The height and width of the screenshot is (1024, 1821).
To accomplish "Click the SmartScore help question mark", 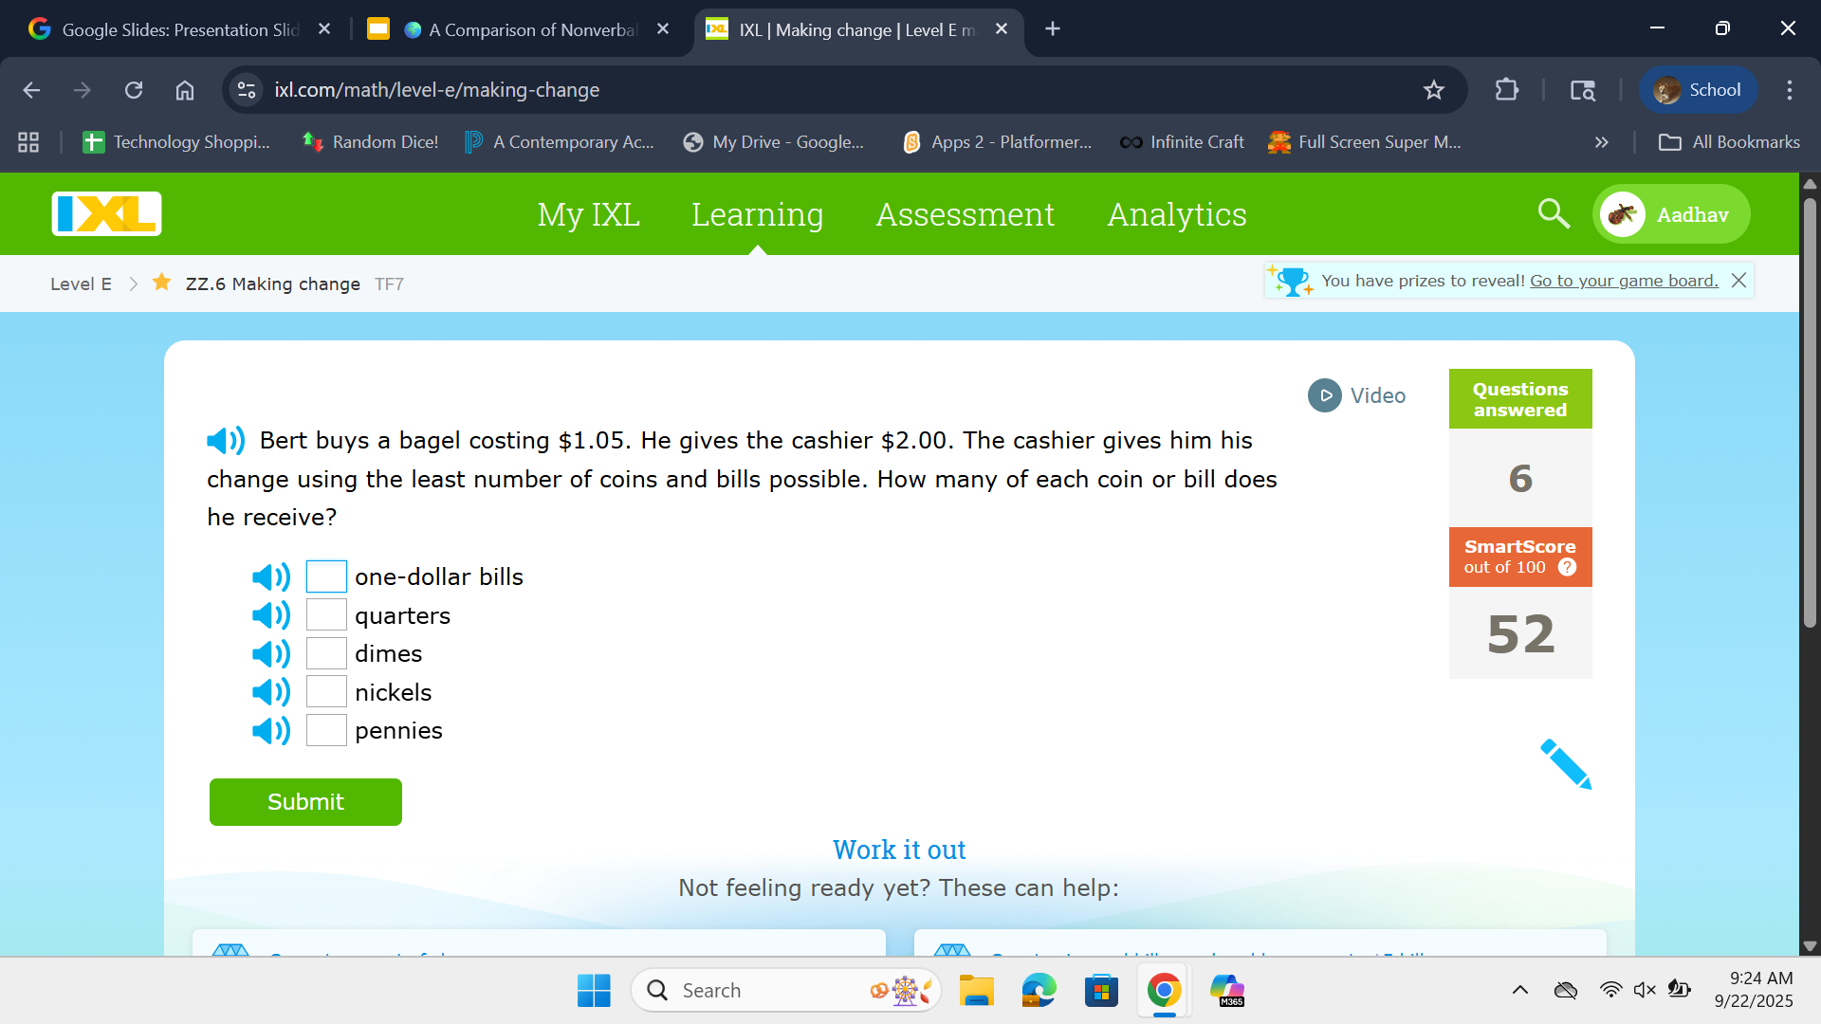I will coord(1567,567).
